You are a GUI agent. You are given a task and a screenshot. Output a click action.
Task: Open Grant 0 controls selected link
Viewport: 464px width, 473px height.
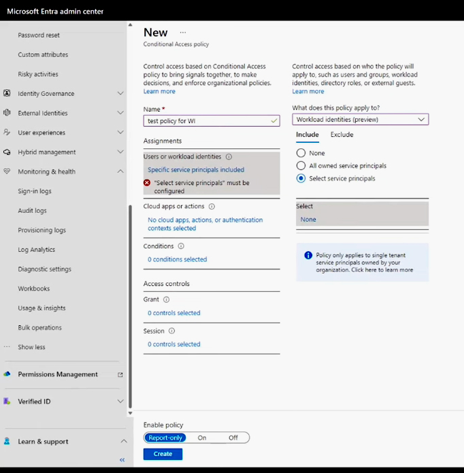(174, 313)
